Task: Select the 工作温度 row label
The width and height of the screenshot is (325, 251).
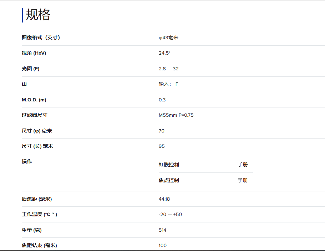Action: point(39,214)
